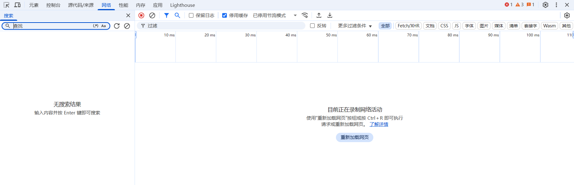The image size is (574, 185).
Task: Open the 内存 tab
Action: (x=141, y=5)
